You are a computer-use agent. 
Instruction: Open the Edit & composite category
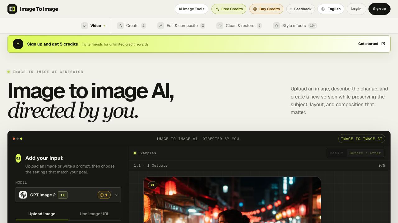[x=181, y=26]
